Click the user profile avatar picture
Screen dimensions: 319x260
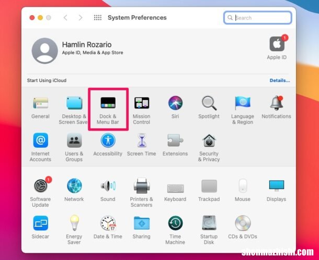pos(45,51)
